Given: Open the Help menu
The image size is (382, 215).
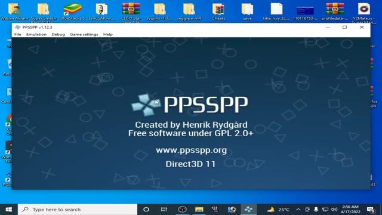Looking at the screenshot, I should [x=108, y=35].
